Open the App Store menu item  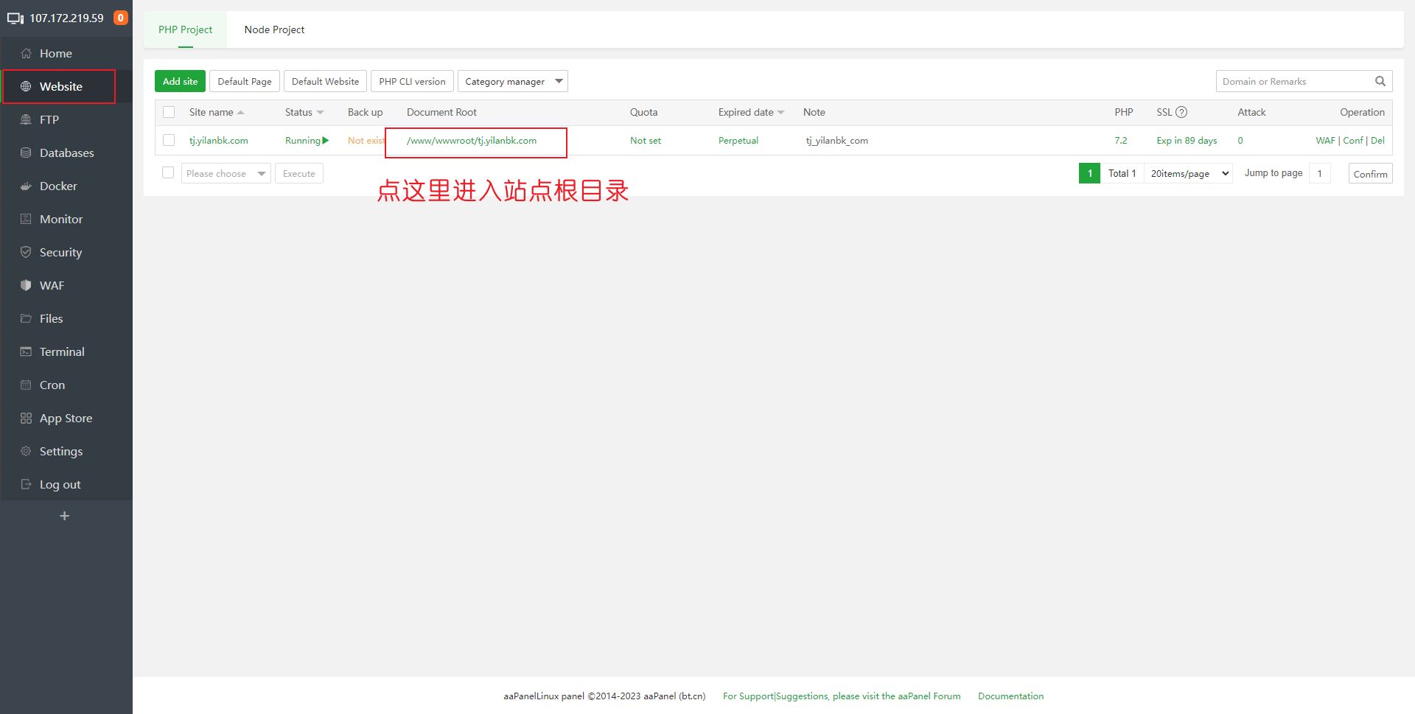click(x=66, y=418)
